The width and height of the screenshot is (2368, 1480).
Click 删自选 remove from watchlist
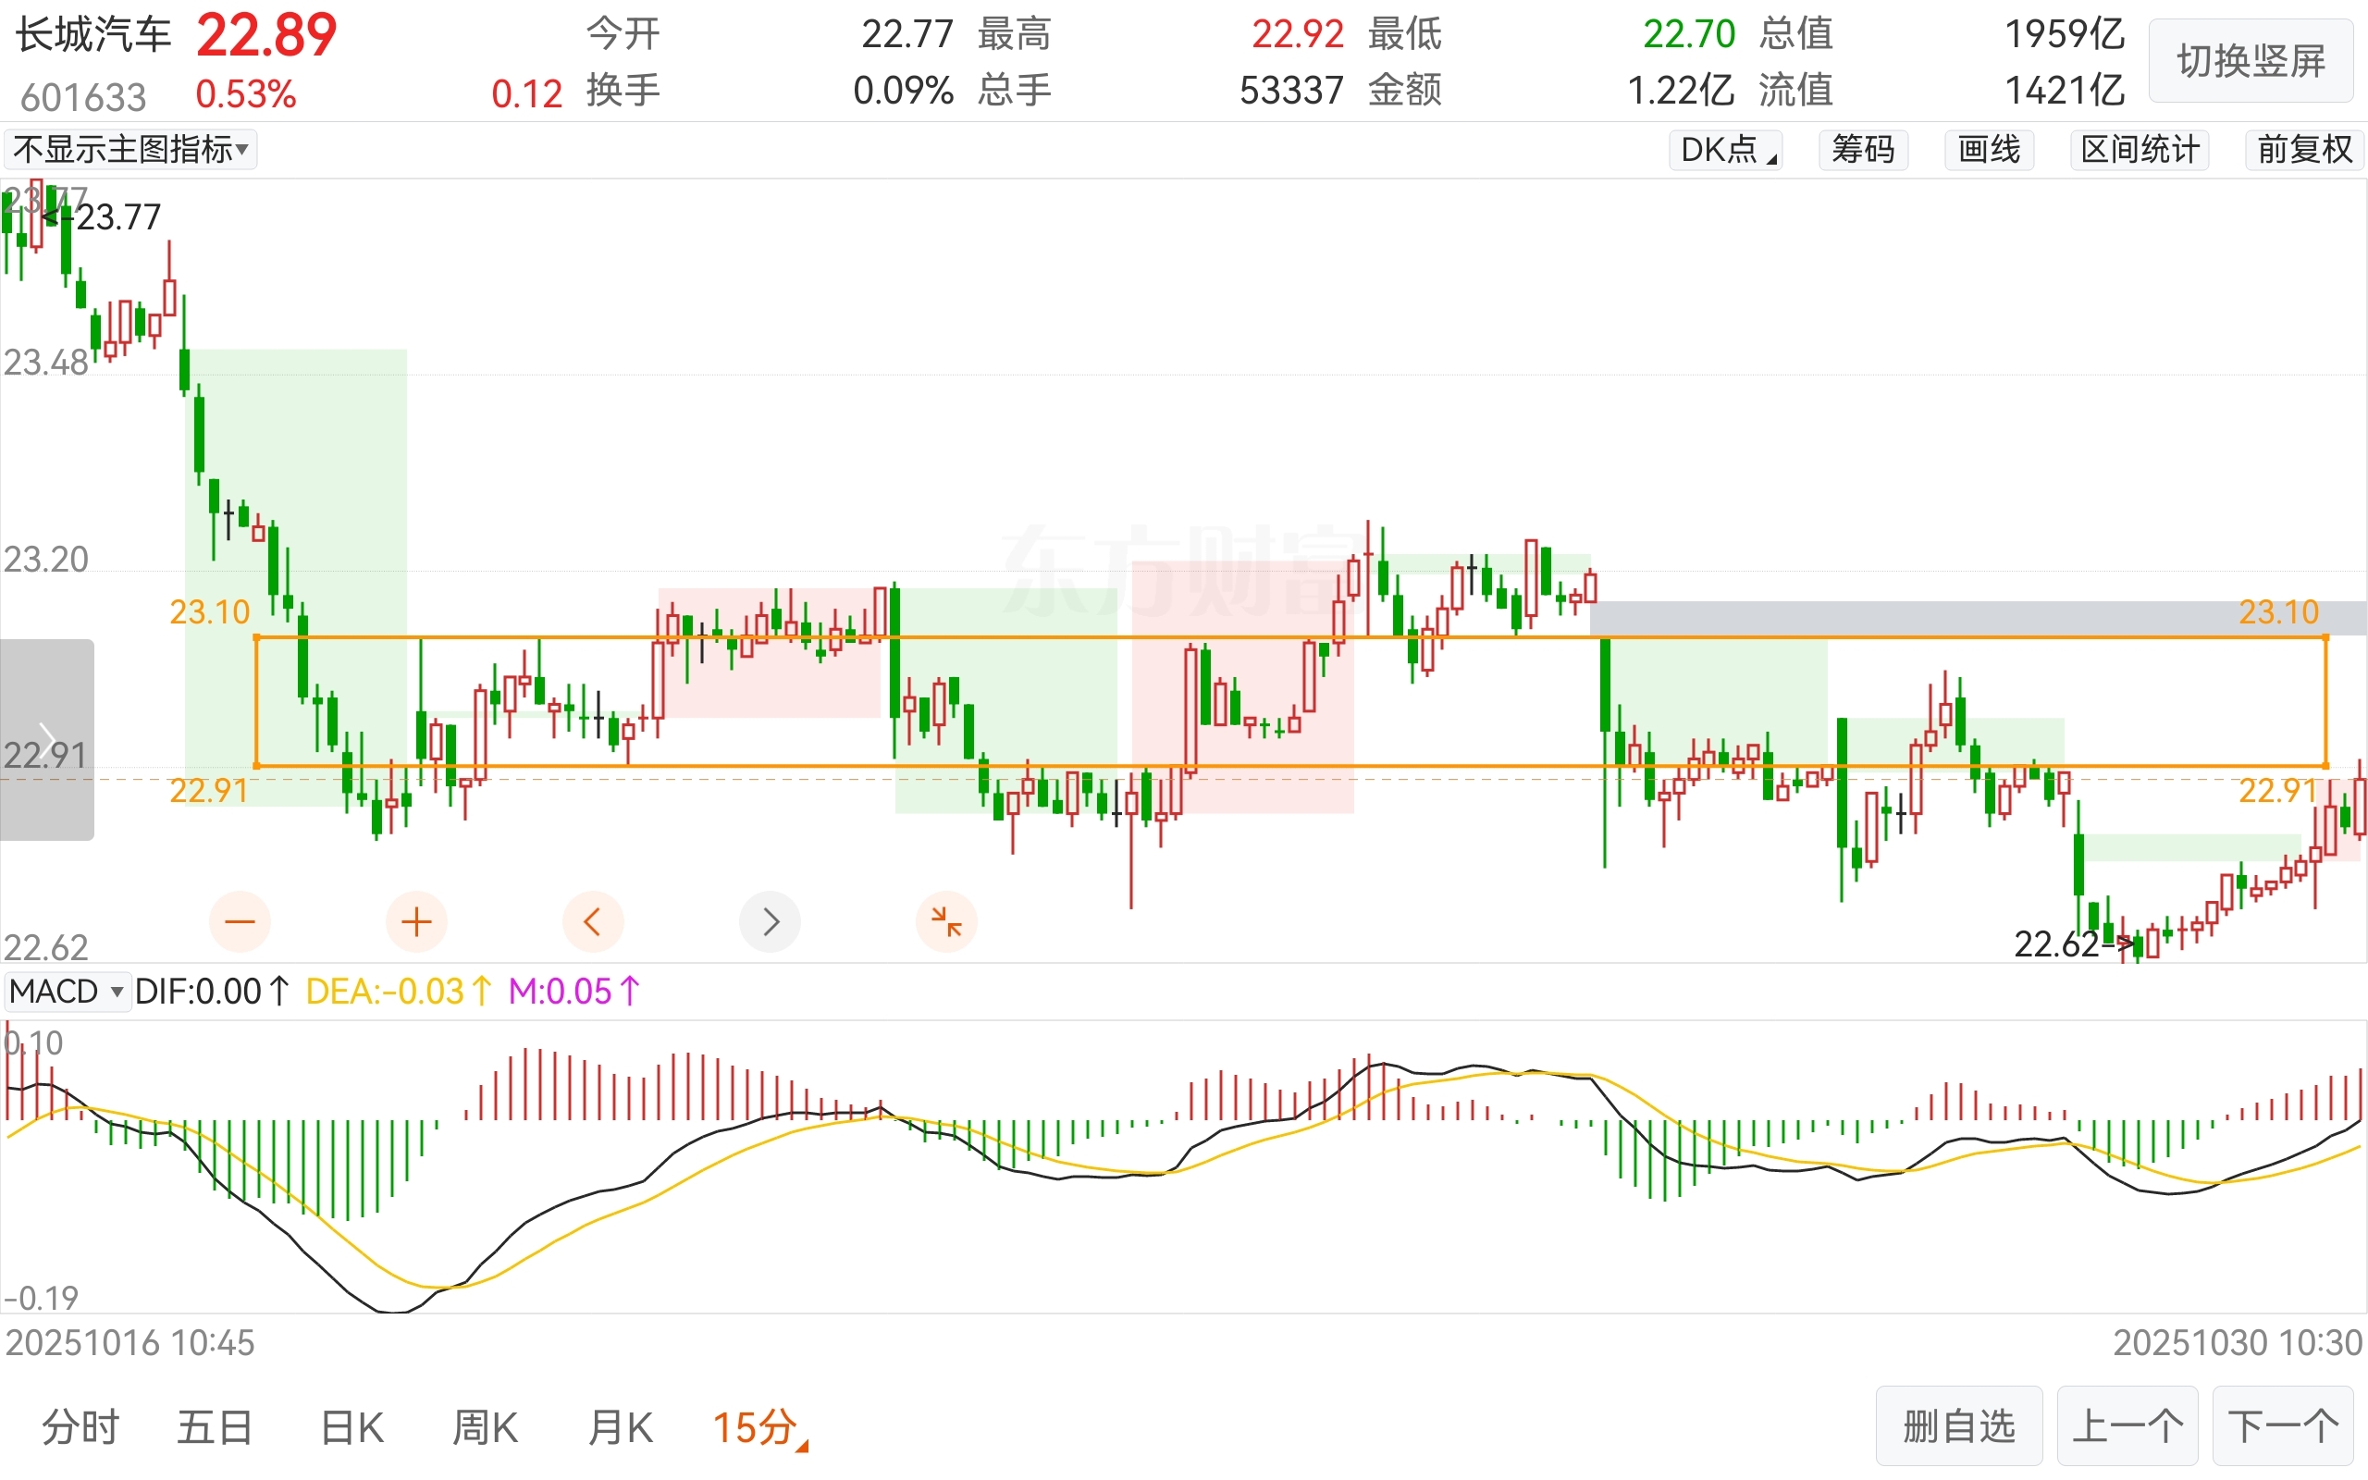coord(1959,1426)
